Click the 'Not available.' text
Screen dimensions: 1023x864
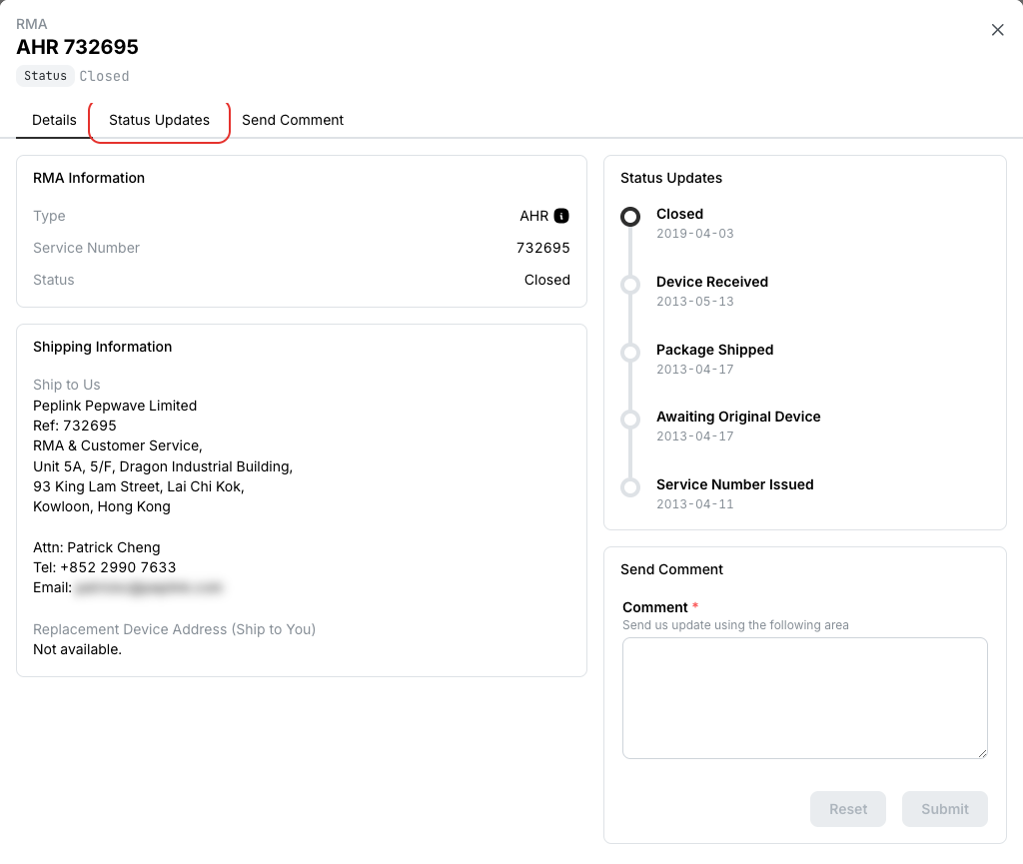click(78, 649)
